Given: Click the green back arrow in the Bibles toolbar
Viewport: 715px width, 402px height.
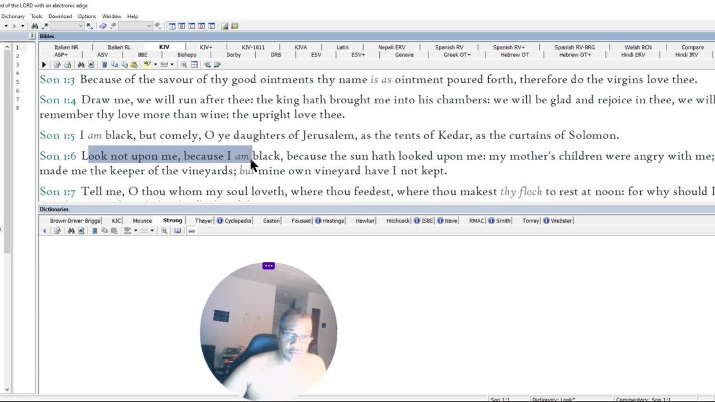Looking at the screenshot, I should tap(207, 65).
